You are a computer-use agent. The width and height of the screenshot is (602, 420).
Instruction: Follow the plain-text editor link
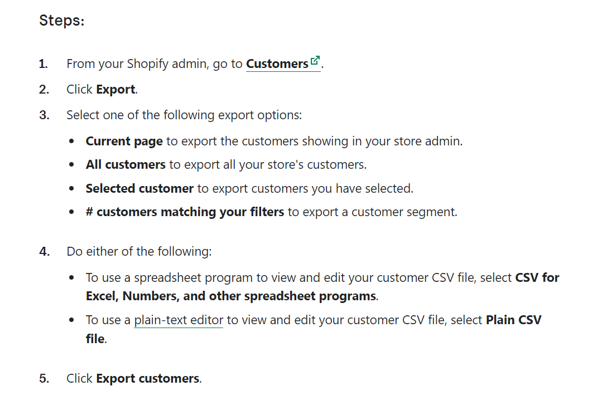(179, 320)
